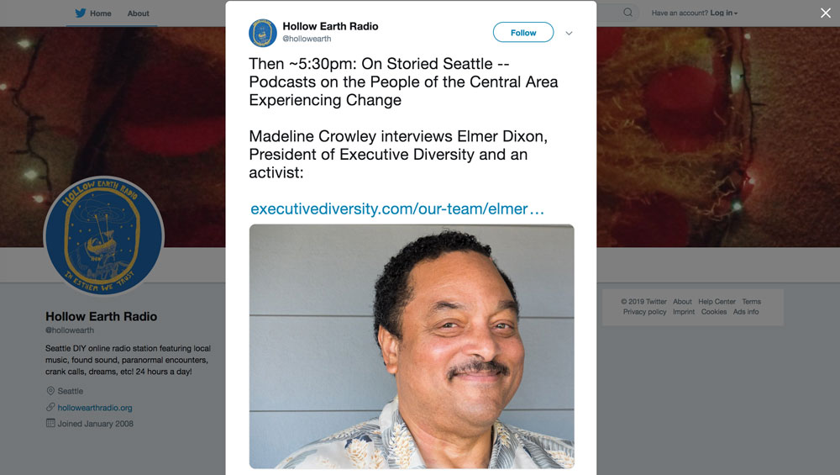Open the large Hollow Earth Radio profile logo
The width and height of the screenshot is (840, 475).
click(103, 236)
